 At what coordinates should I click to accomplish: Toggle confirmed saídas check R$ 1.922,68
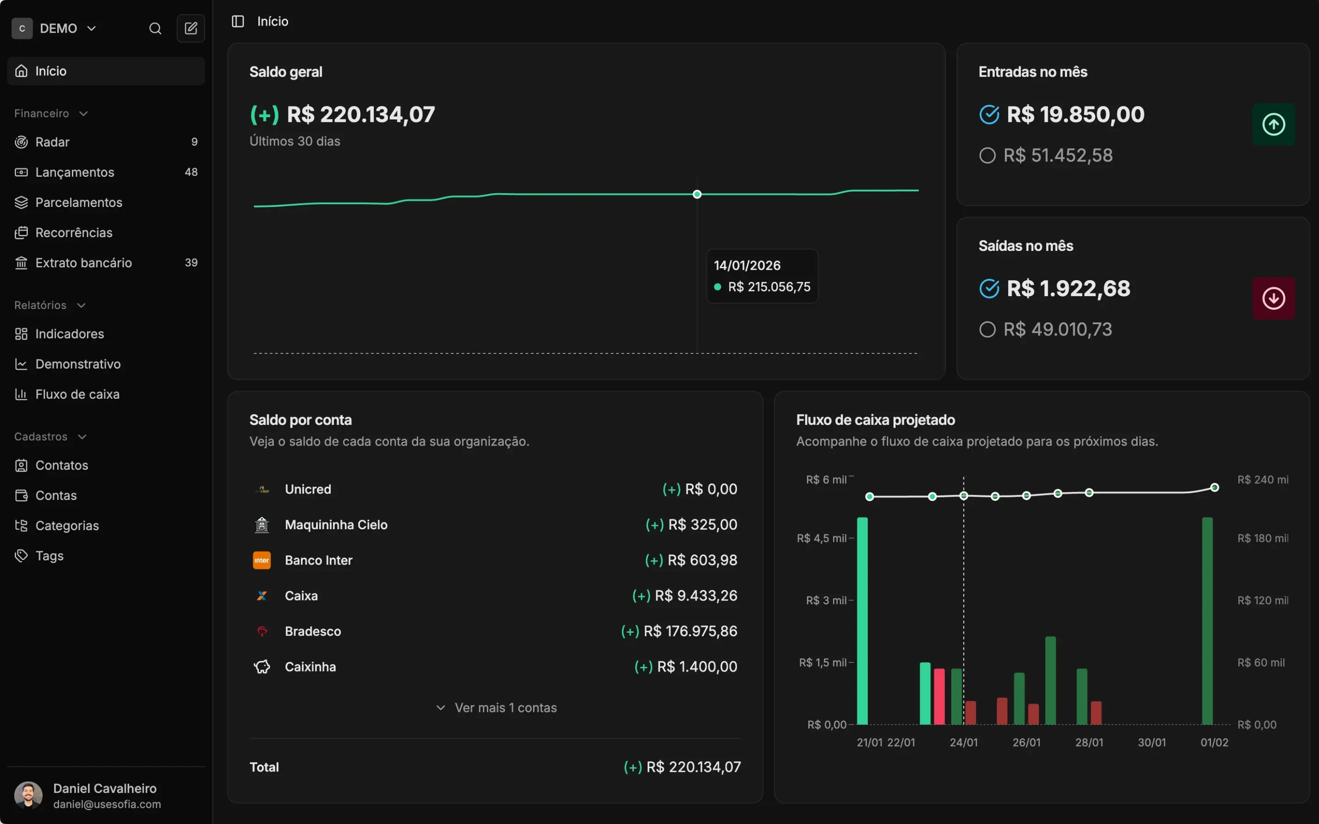click(x=989, y=288)
